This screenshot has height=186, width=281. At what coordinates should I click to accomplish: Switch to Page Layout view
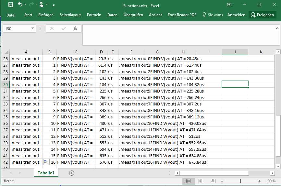201,181
